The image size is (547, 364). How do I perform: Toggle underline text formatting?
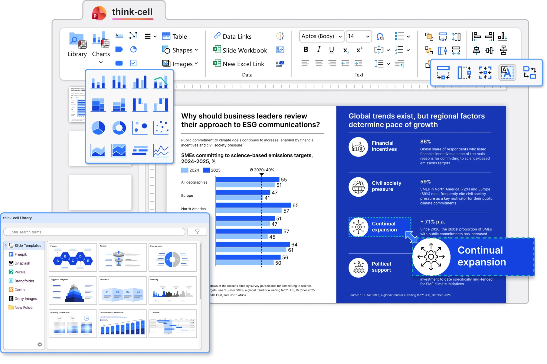coord(332,50)
